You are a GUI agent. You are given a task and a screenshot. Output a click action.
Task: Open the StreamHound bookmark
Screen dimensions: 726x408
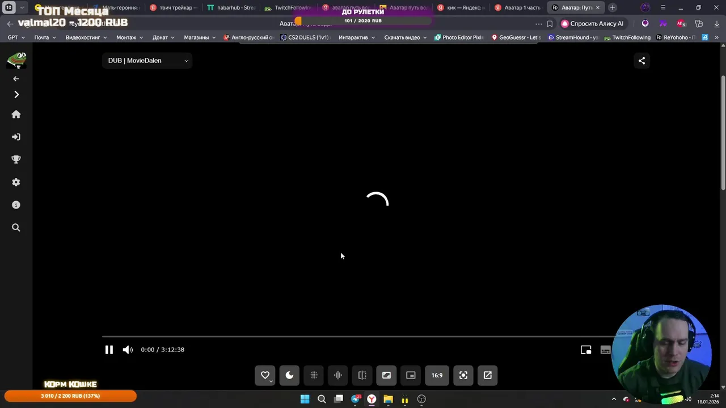pyautogui.click(x=573, y=37)
